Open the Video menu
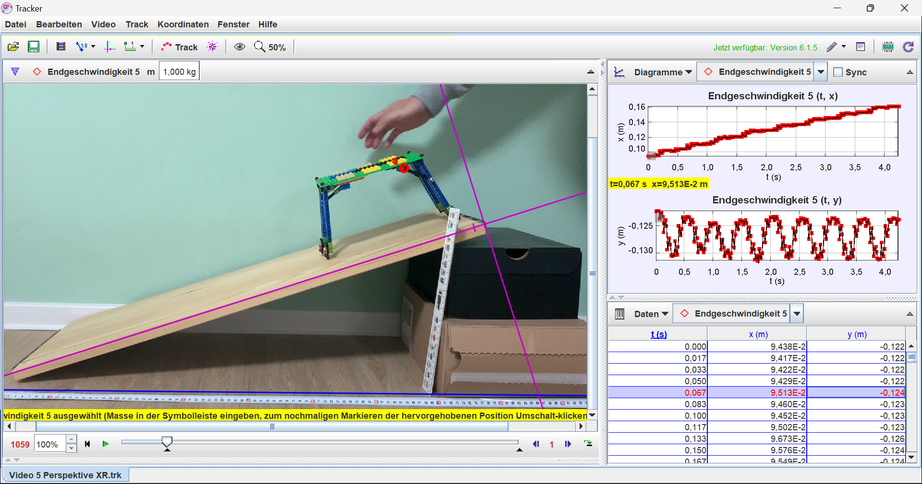922x484 pixels. pyautogui.click(x=103, y=24)
